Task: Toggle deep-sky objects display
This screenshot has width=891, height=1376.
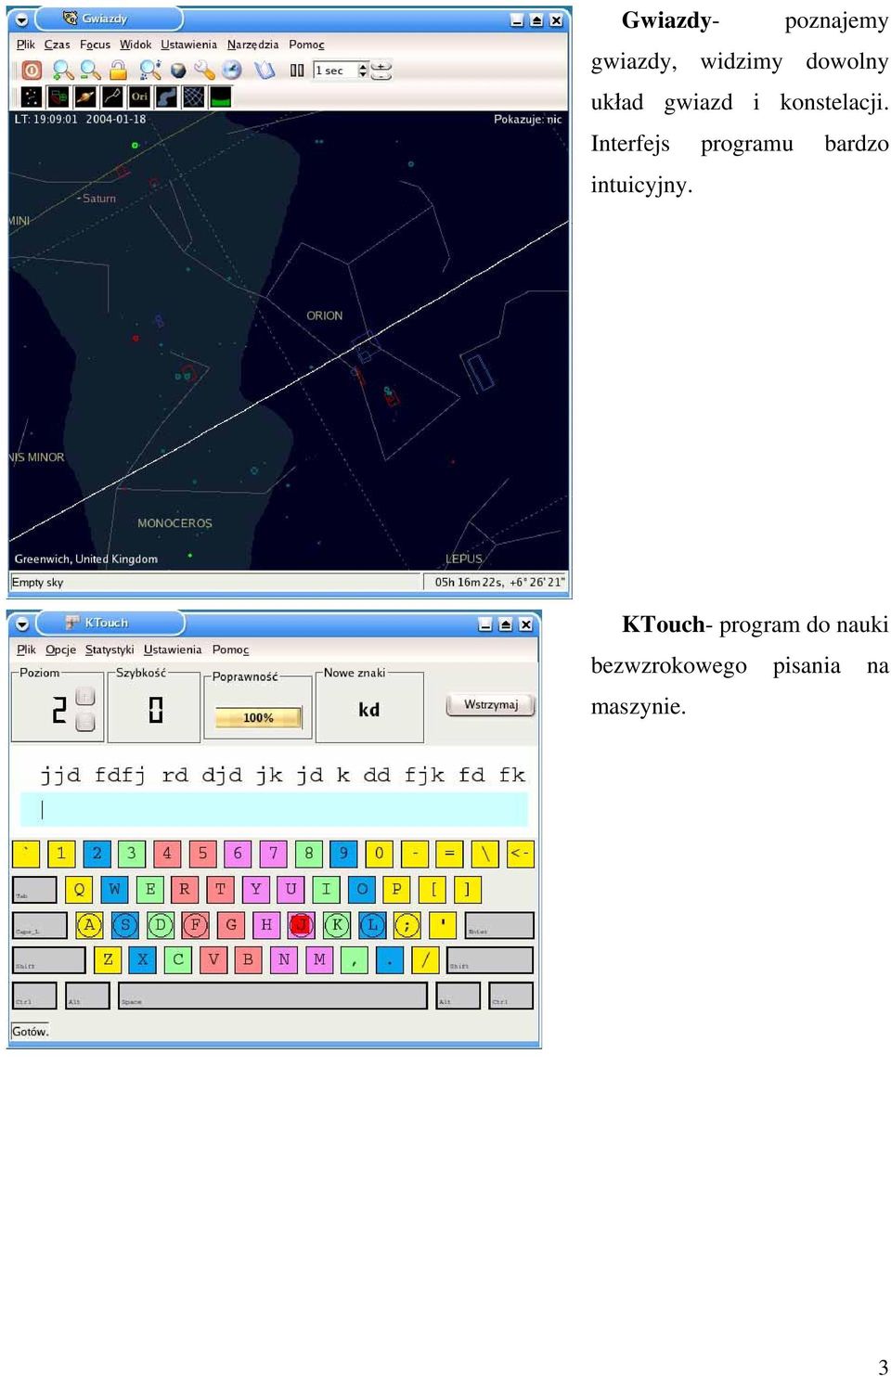Action: [58, 96]
